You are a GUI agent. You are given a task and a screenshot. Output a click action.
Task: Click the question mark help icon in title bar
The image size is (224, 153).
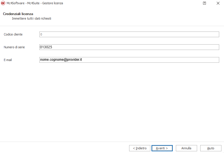point(204,3)
